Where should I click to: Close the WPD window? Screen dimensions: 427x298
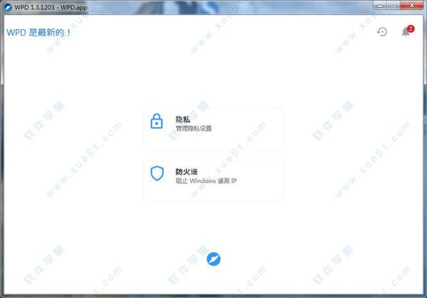click(411, 5)
